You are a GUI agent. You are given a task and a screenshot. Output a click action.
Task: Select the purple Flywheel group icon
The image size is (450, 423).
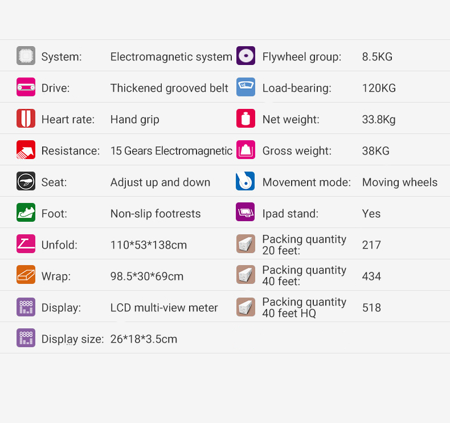tap(246, 55)
